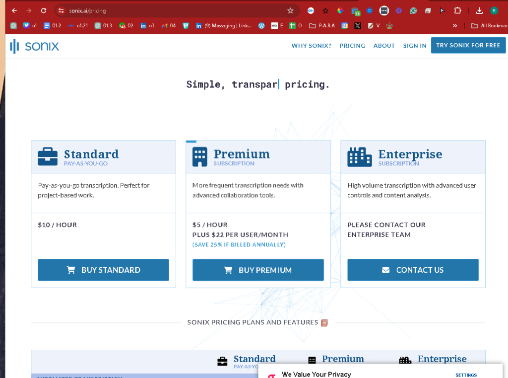This screenshot has width=508, height=378.
Task: Click PLUS $22 PER USER/MONTH text
Action: (240, 234)
